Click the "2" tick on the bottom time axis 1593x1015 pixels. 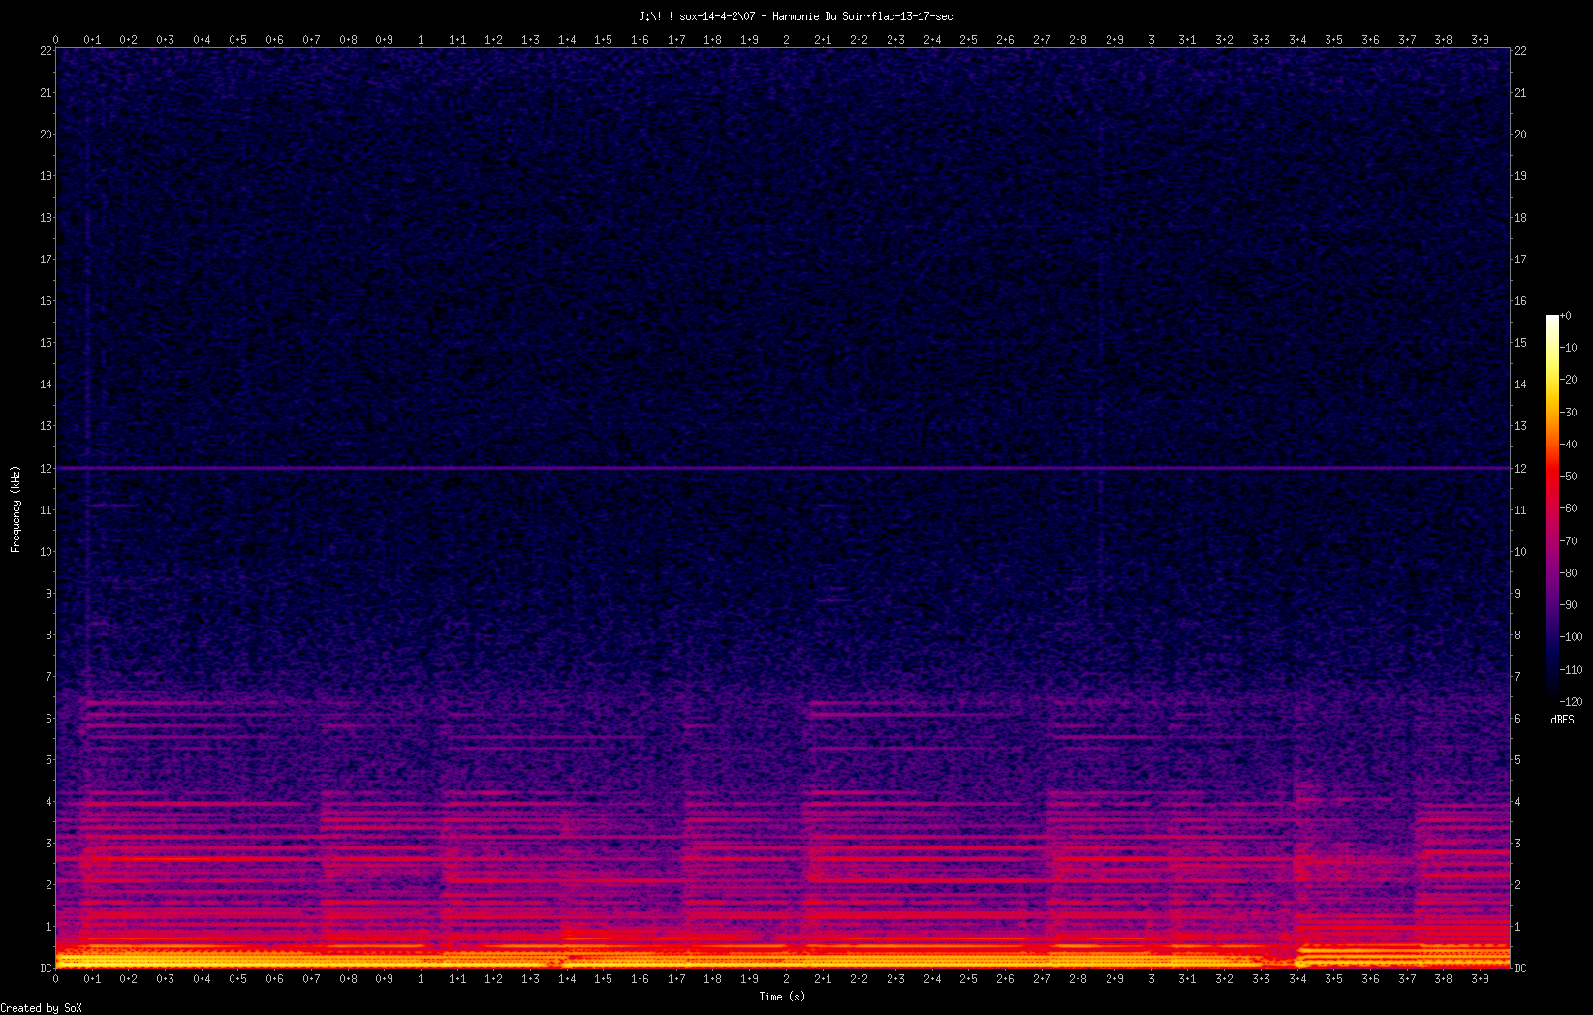(x=786, y=979)
